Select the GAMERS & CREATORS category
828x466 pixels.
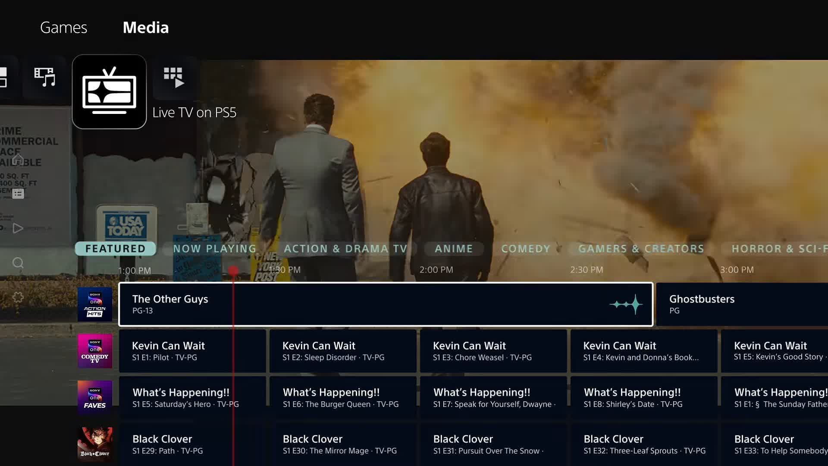641,249
